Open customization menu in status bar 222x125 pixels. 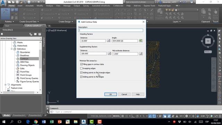tap(220, 116)
